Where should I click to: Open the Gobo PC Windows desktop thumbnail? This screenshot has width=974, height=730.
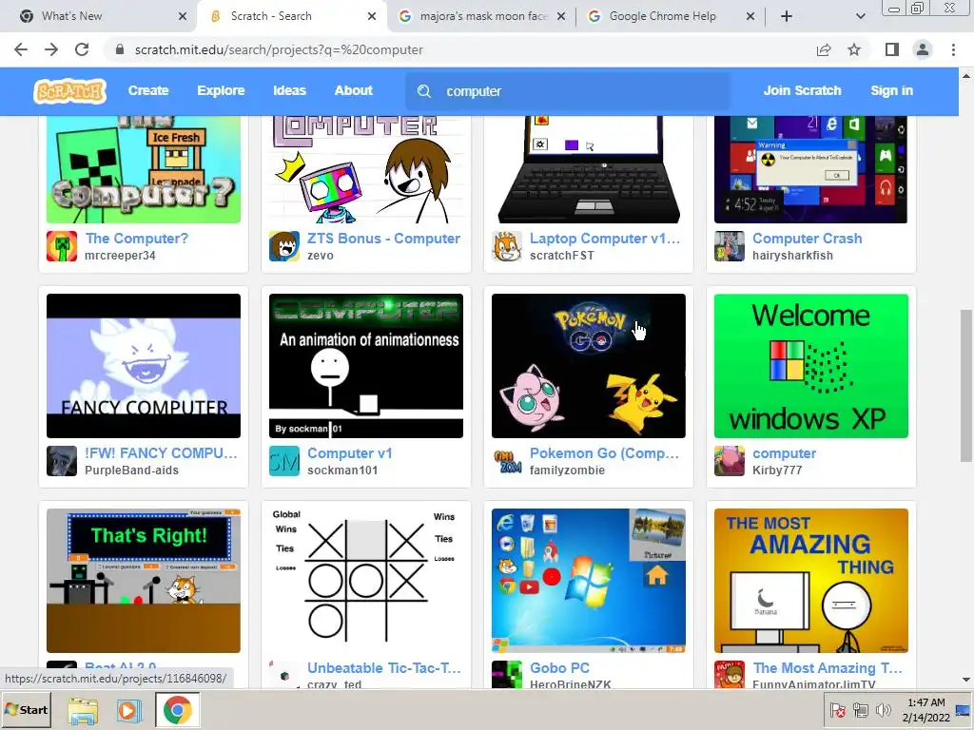(x=588, y=581)
